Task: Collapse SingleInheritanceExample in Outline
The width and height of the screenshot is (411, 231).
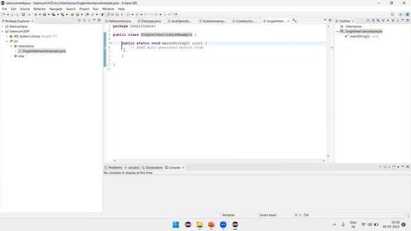Action: [338, 31]
